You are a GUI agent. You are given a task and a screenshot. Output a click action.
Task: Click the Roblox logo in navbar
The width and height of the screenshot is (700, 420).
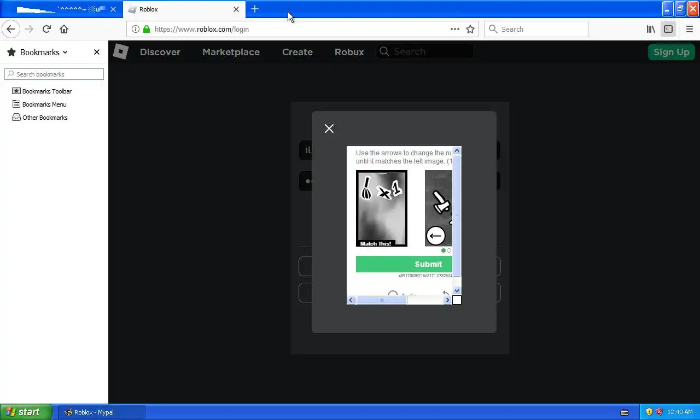[x=121, y=51]
